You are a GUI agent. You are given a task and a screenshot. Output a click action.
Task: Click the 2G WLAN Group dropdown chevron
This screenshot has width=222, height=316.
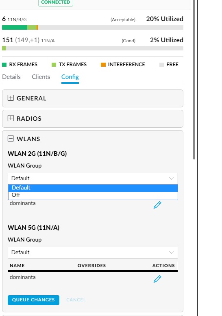coord(171,179)
